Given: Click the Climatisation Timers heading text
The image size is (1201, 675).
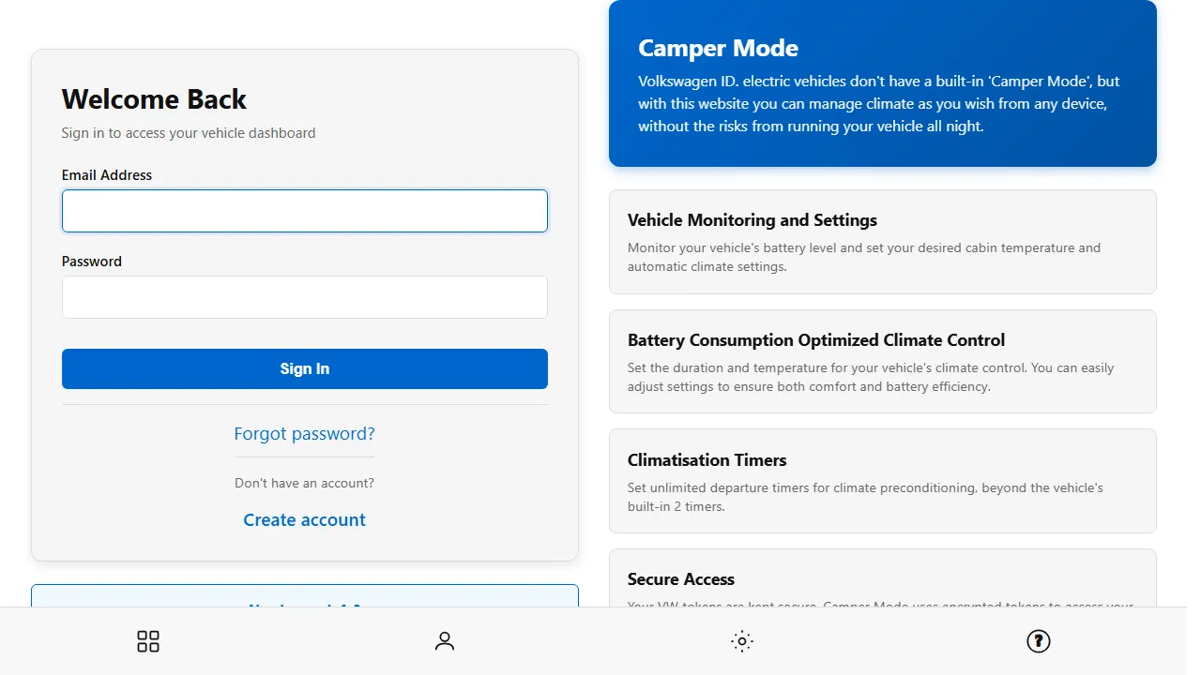Looking at the screenshot, I should 707,460.
